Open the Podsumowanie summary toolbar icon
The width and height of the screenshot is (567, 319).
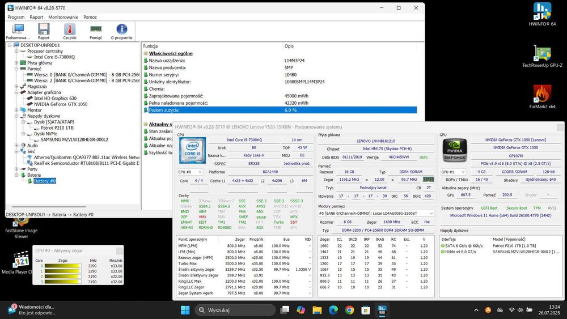tap(18, 31)
